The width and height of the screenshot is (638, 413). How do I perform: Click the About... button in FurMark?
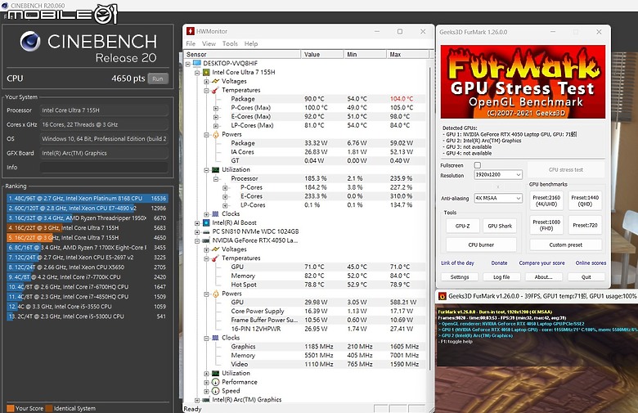(544, 277)
